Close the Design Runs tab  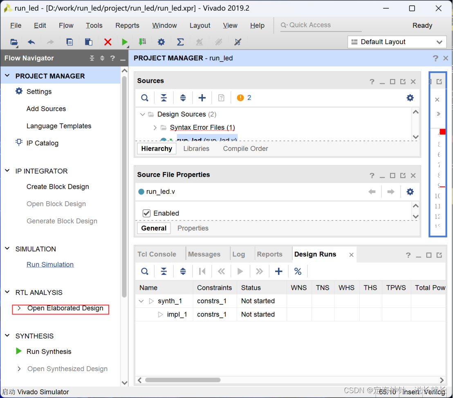pos(351,255)
